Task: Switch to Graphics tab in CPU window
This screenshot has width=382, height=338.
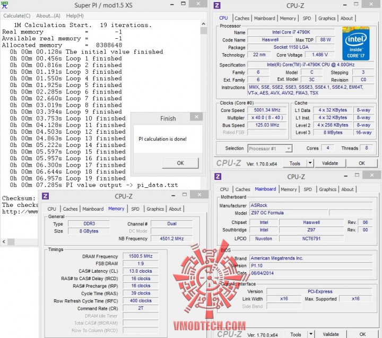Action: (327, 18)
